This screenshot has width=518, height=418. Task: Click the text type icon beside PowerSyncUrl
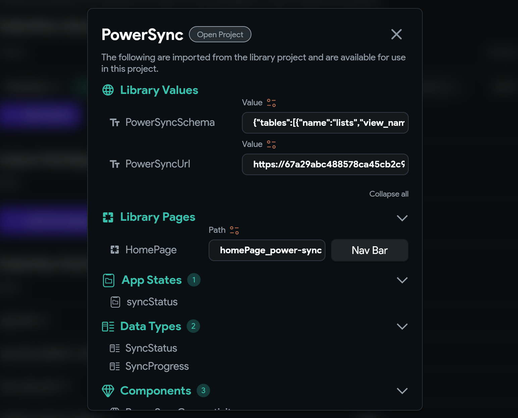click(115, 164)
